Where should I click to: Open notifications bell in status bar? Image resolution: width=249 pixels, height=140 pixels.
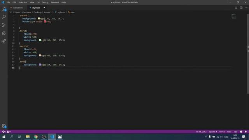[x=245, y=131]
